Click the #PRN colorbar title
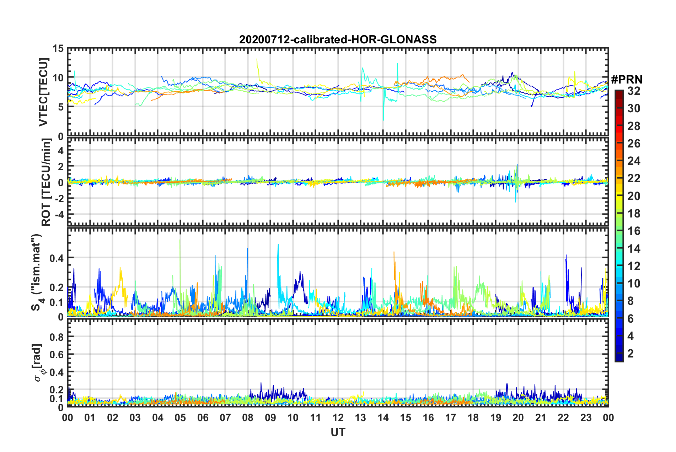Viewport: 676px width, 452px height. (627, 79)
